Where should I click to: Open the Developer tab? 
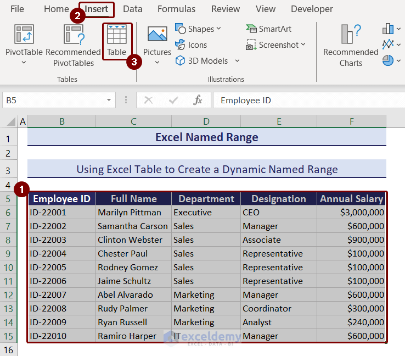click(x=312, y=9)
